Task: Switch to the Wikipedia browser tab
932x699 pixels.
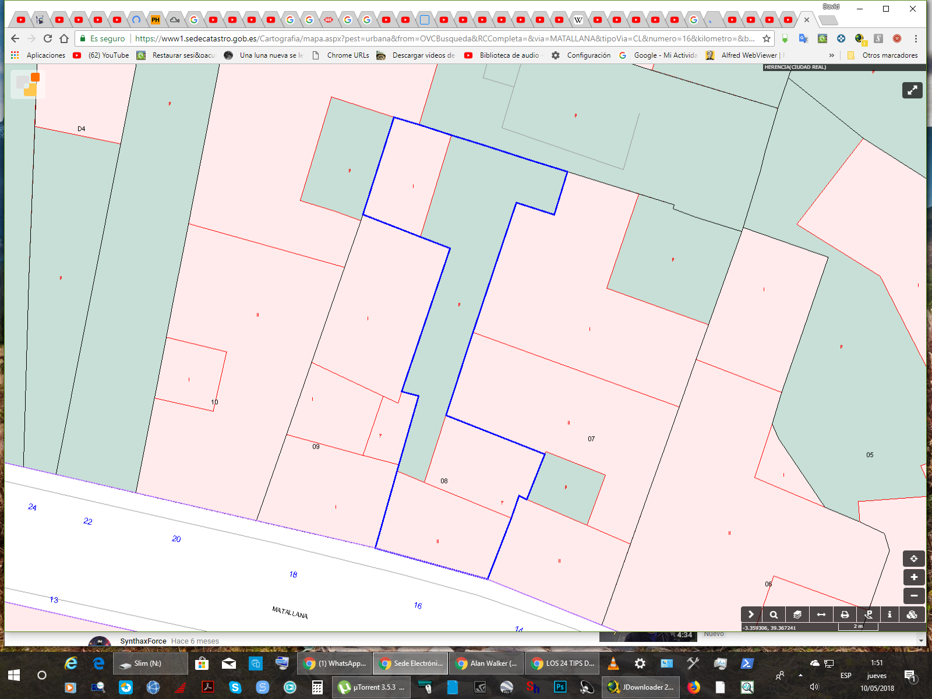Action: tap(578, 20)
